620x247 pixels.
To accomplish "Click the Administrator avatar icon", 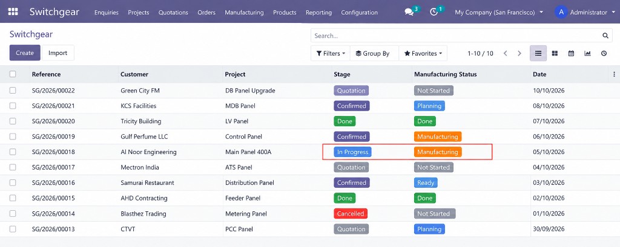I will 561,12.
